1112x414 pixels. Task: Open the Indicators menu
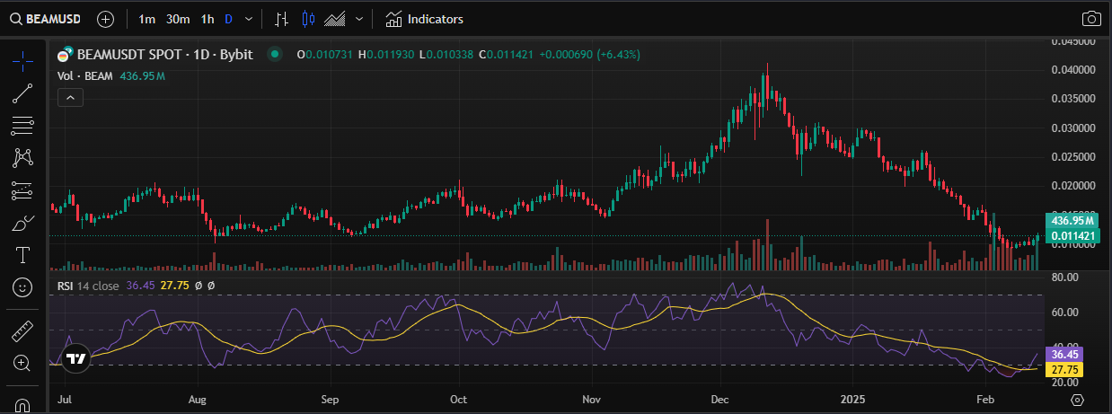[424, 19]
